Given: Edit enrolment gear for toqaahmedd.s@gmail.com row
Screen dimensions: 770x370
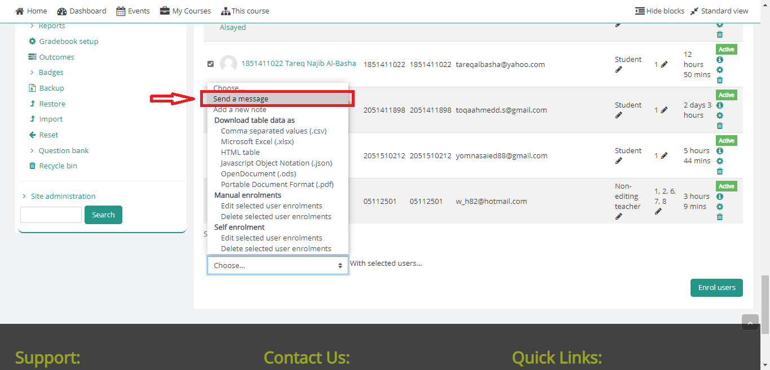Looking at the screenshot, I should pos(720,115).
